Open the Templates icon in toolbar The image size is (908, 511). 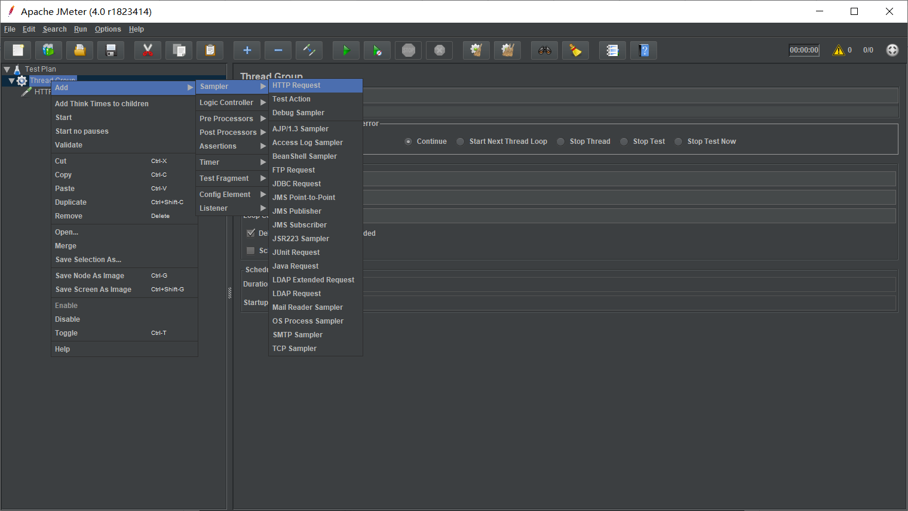pos(48,51)
